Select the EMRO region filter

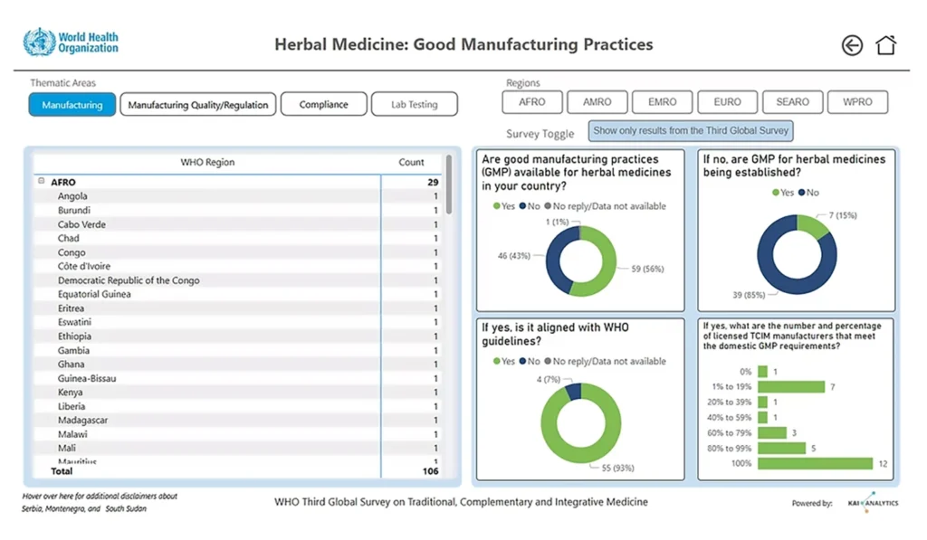coord(662,101)
